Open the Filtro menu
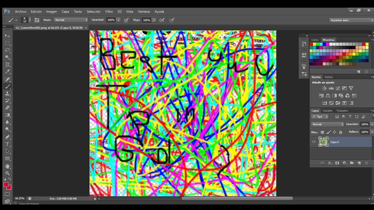The image size is (374, 210). coord(109,12)
